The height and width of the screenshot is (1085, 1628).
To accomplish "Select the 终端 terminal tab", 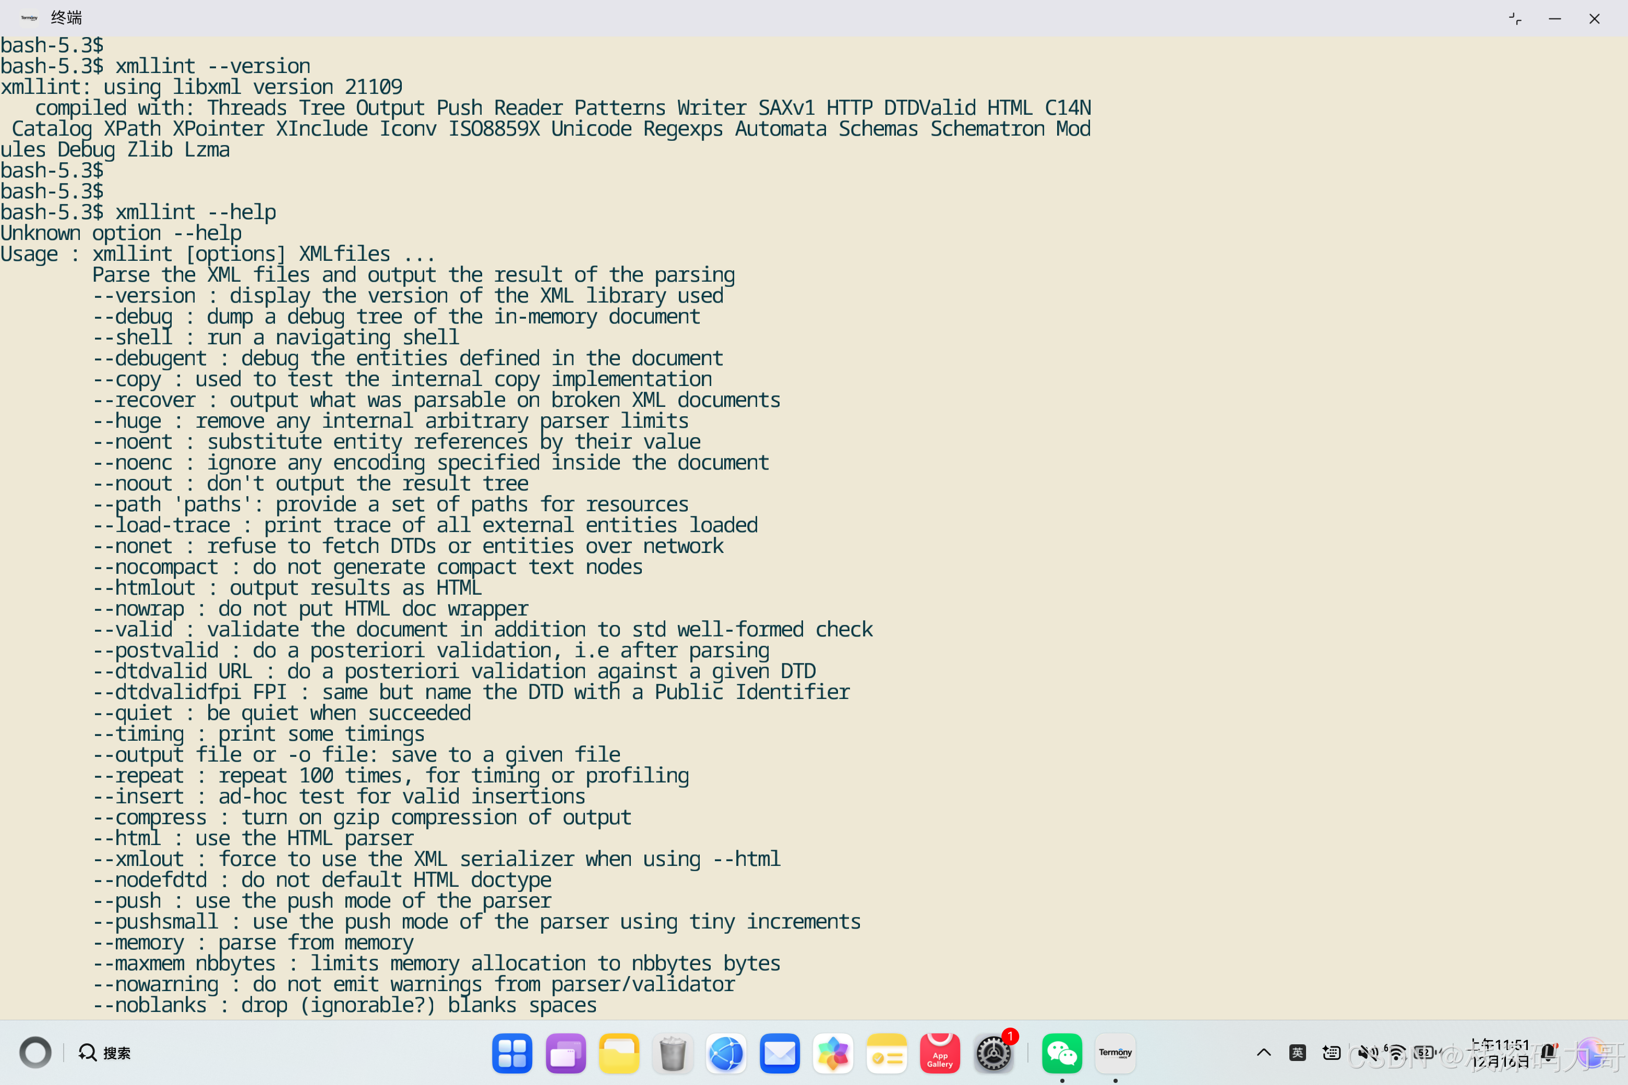I will tap(66, 17).
